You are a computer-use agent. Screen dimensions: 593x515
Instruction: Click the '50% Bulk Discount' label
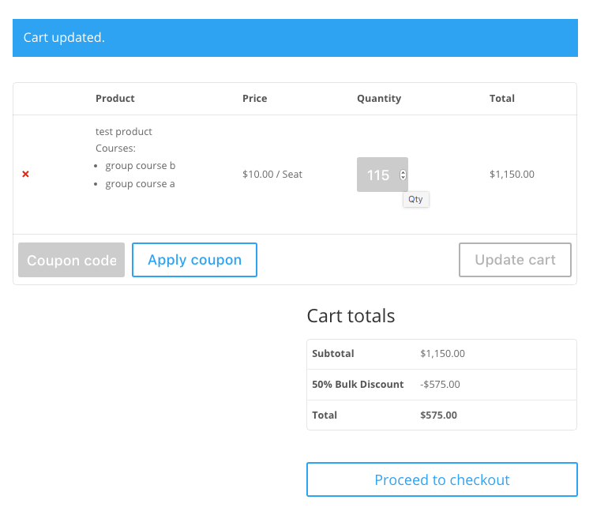358,385
